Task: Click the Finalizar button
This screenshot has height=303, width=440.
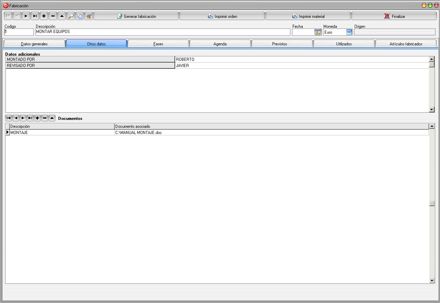Action: (394, 16)
